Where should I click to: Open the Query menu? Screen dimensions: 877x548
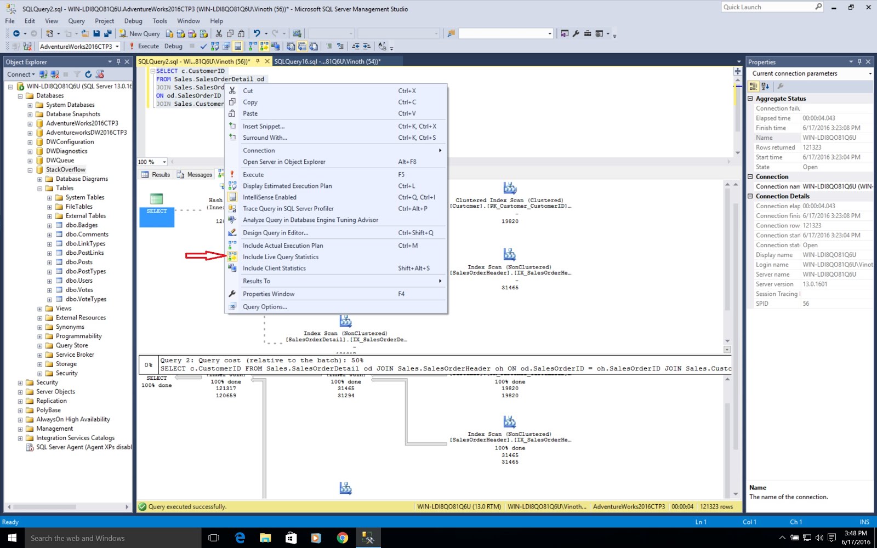(x=76, y=21)
